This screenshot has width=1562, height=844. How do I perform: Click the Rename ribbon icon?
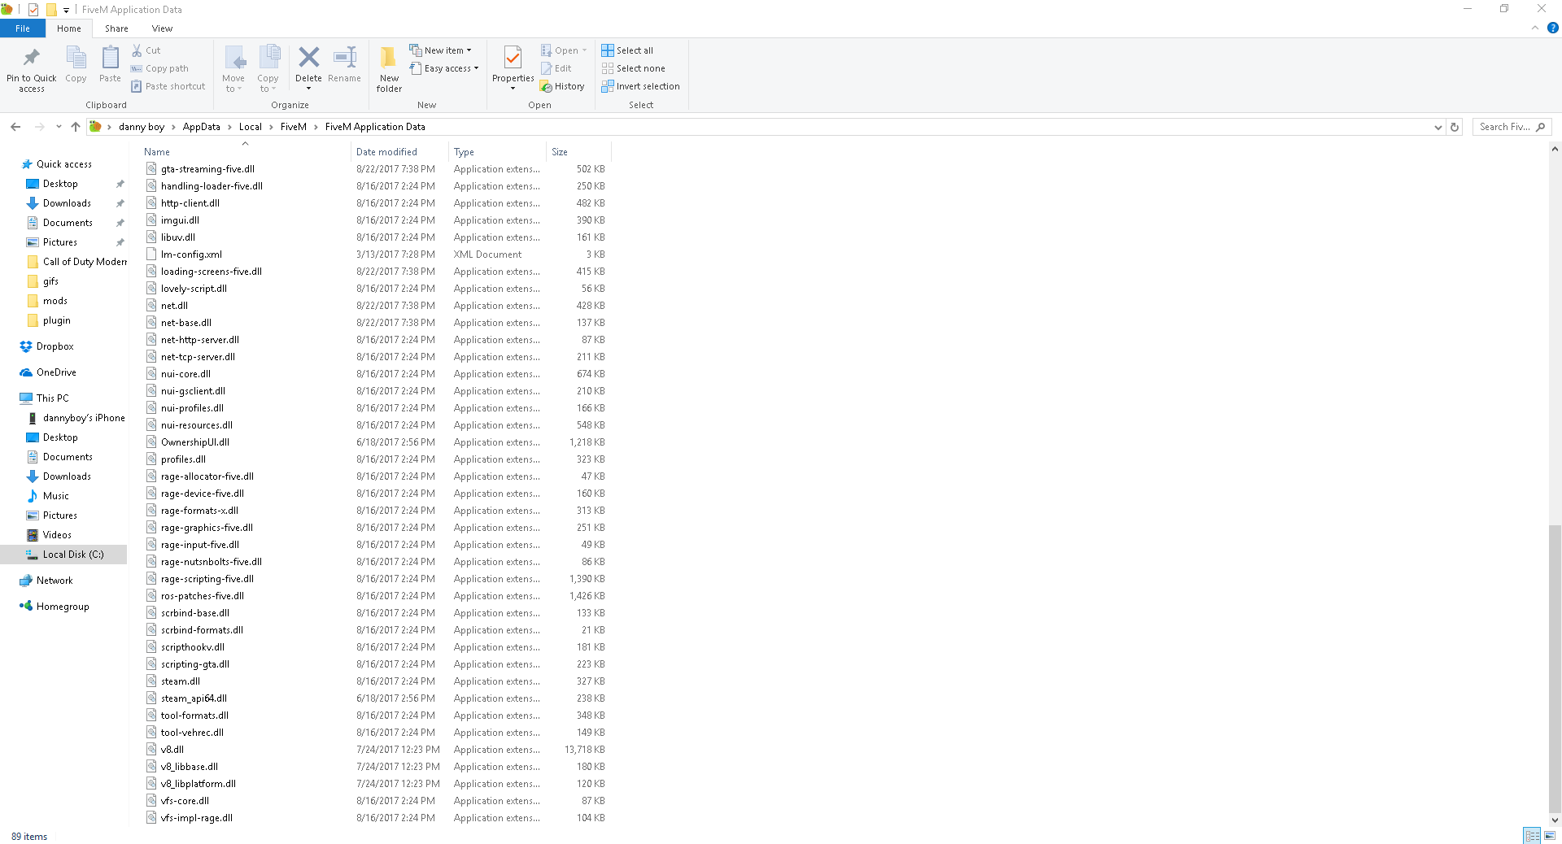(344, 64)
